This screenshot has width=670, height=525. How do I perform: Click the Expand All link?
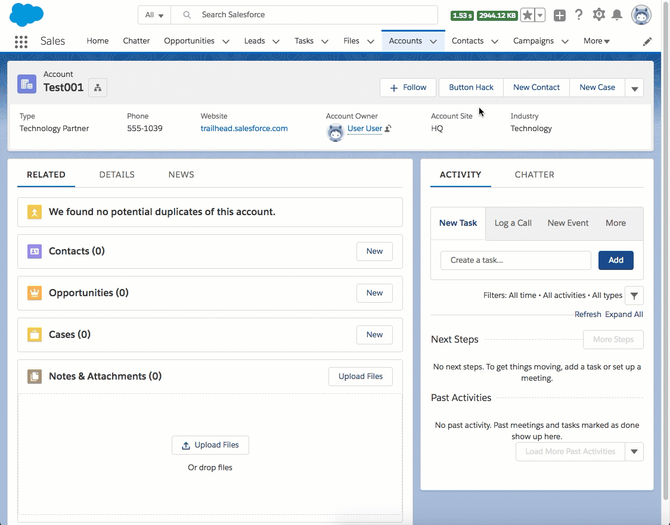pos(624,315)
